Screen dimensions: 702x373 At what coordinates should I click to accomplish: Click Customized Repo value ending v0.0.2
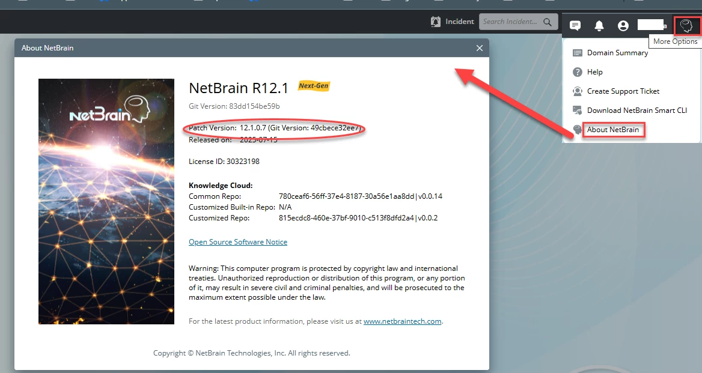358,218
